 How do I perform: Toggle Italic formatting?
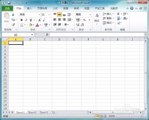pyautogui.click(x=26, y=20)
